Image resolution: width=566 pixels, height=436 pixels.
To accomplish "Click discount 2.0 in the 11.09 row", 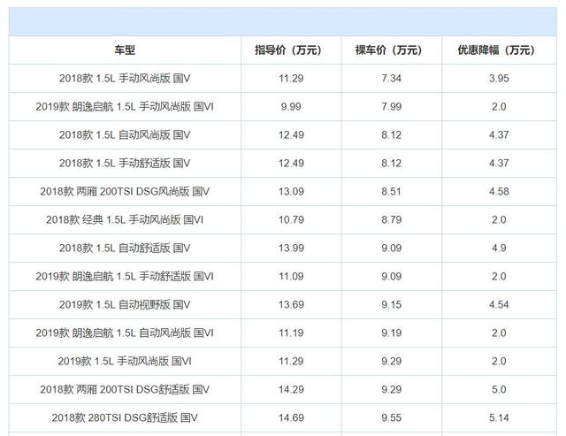I will (x=499, y=277).
